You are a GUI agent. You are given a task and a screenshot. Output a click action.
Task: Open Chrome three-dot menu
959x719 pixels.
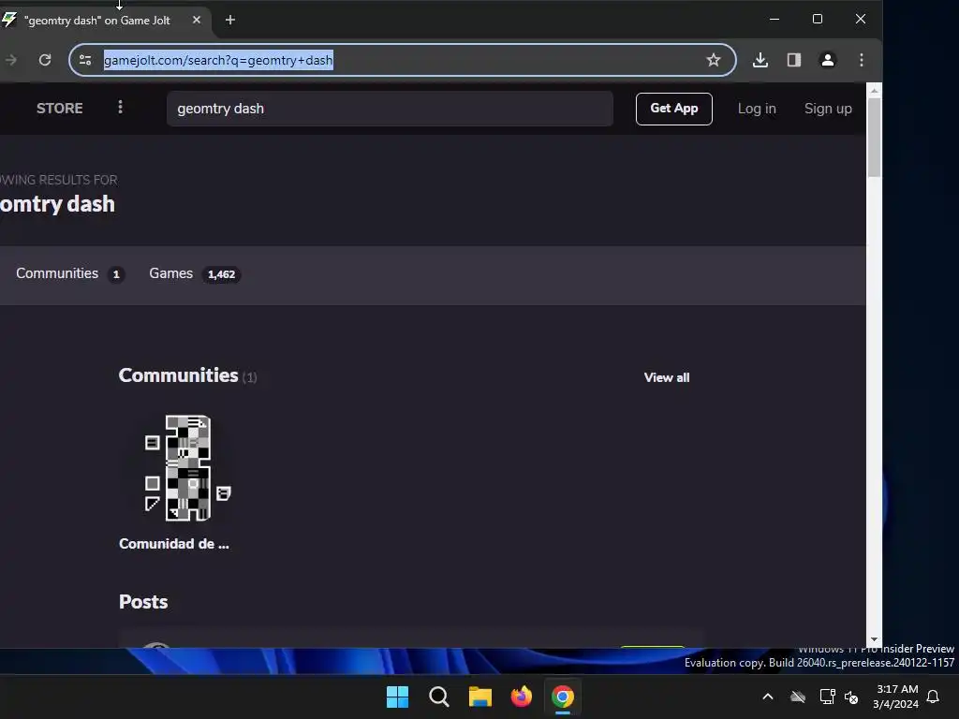point(862,60)
